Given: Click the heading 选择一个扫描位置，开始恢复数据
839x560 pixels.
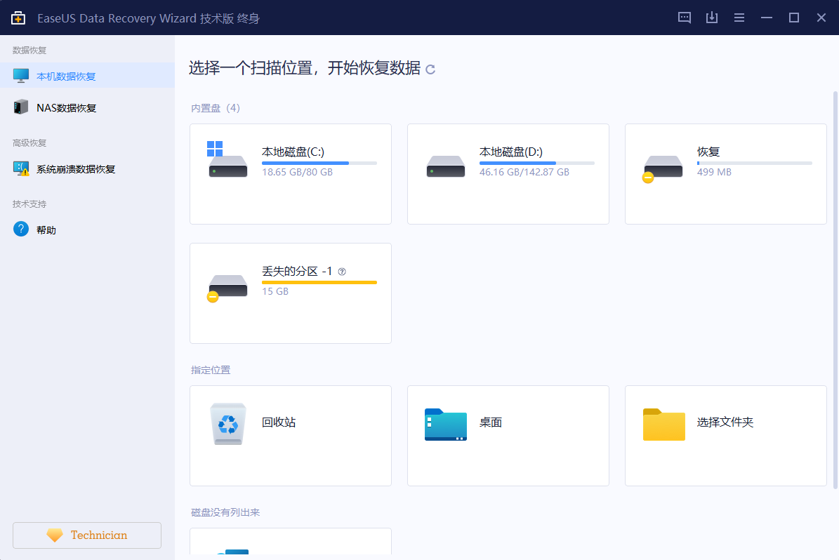Looking at the screenshot, I should (305, 69).
